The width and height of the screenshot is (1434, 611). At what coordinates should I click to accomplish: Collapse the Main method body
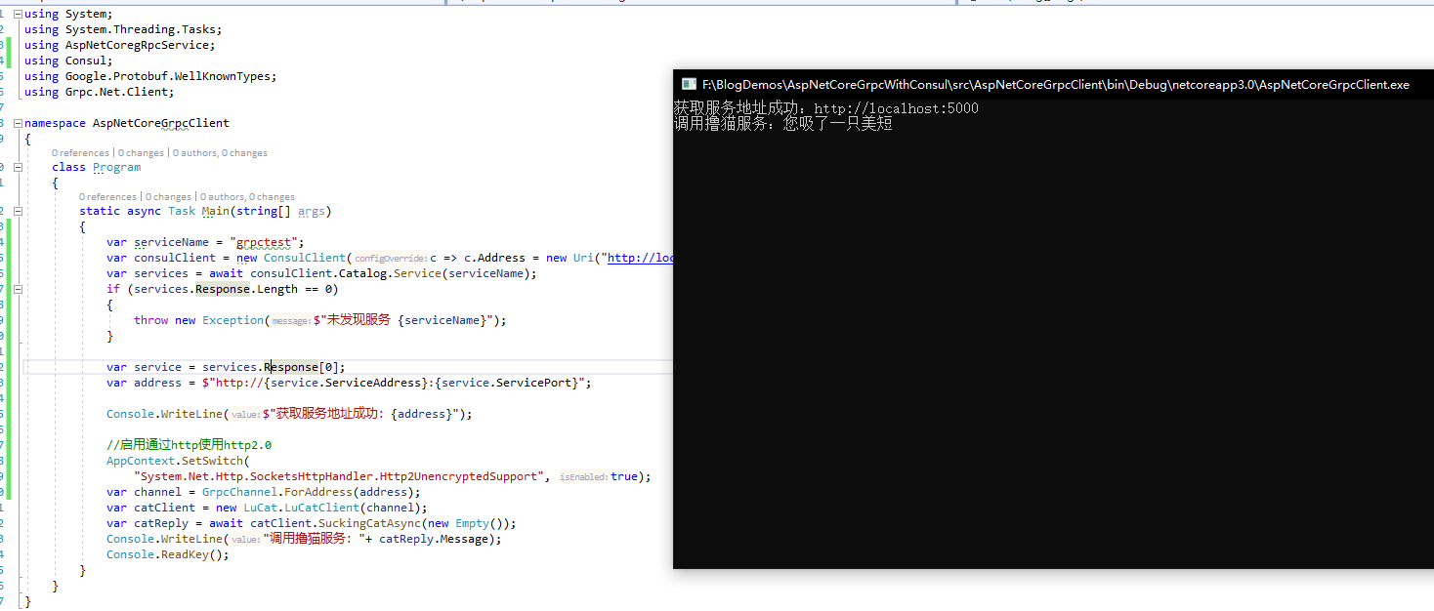click(18, 211)
